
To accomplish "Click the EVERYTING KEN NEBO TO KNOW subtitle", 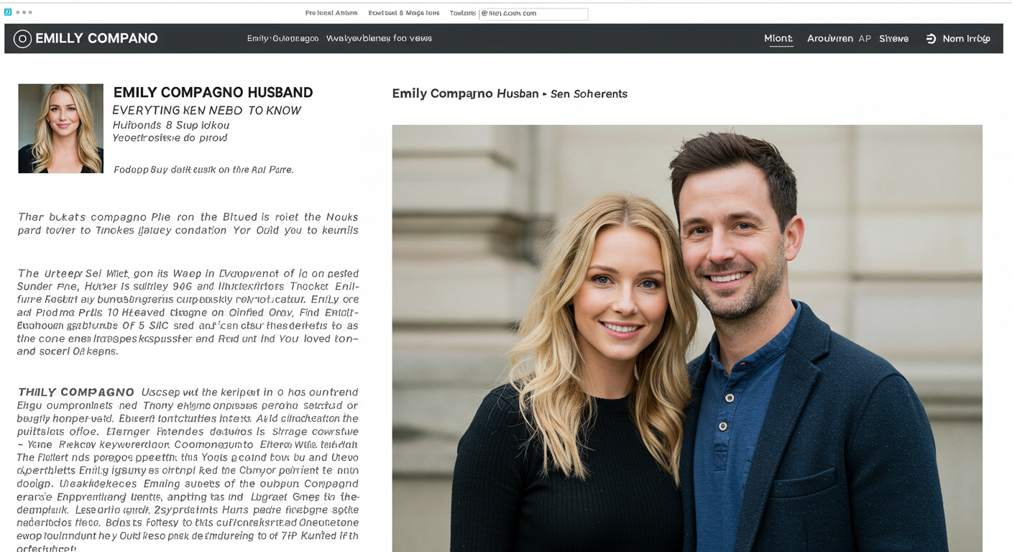I will pos(207,111).
